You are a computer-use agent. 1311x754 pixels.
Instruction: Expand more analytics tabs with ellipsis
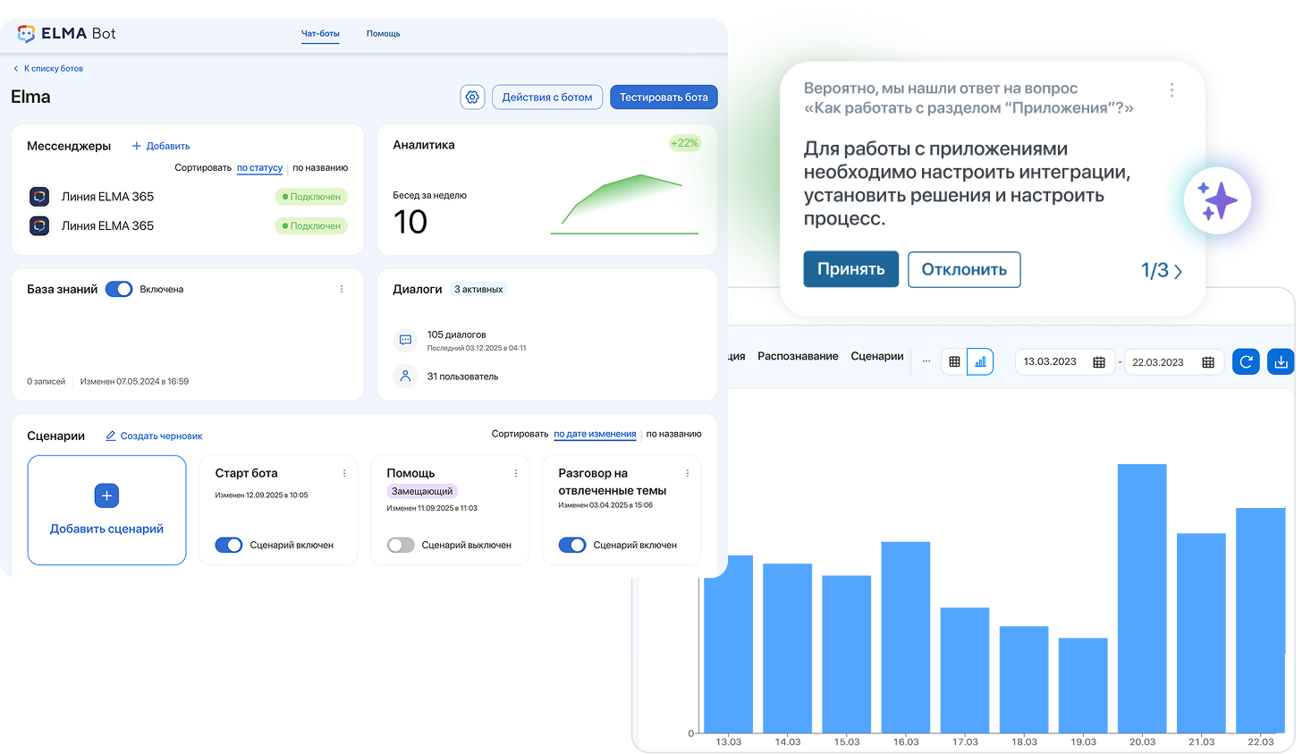coord(926,361)
